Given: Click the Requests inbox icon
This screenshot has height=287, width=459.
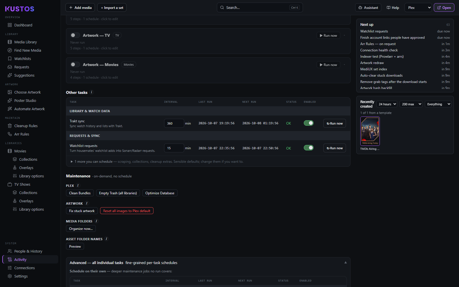Looking at the screenshot, I should 10,67.
